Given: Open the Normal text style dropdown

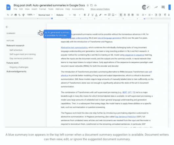Looking at the screenshot, I should 45,15.
